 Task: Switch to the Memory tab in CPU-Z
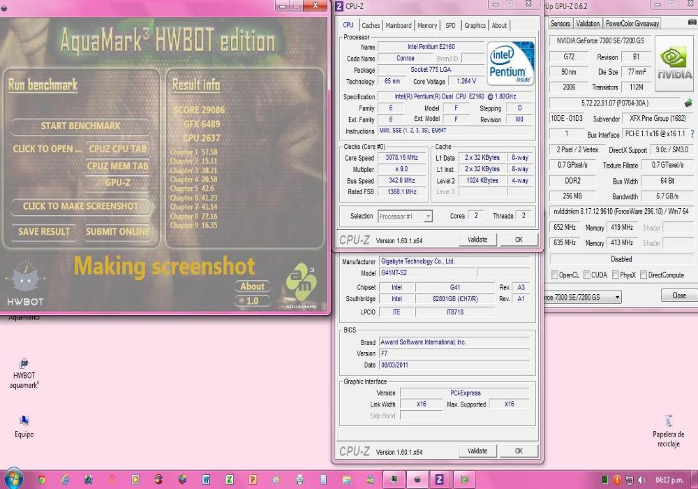coord(427,25)
